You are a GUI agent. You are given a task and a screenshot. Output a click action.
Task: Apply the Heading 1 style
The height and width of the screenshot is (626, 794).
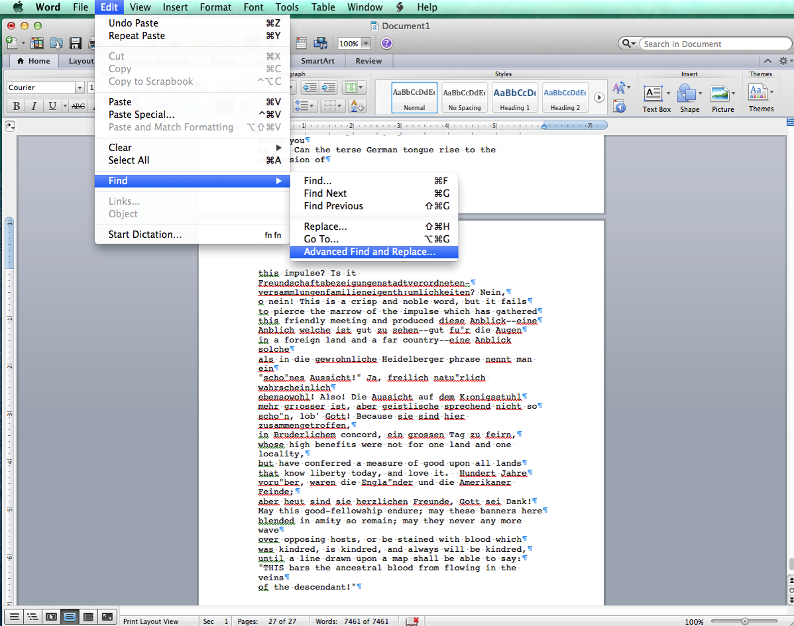tap(514, 98)
